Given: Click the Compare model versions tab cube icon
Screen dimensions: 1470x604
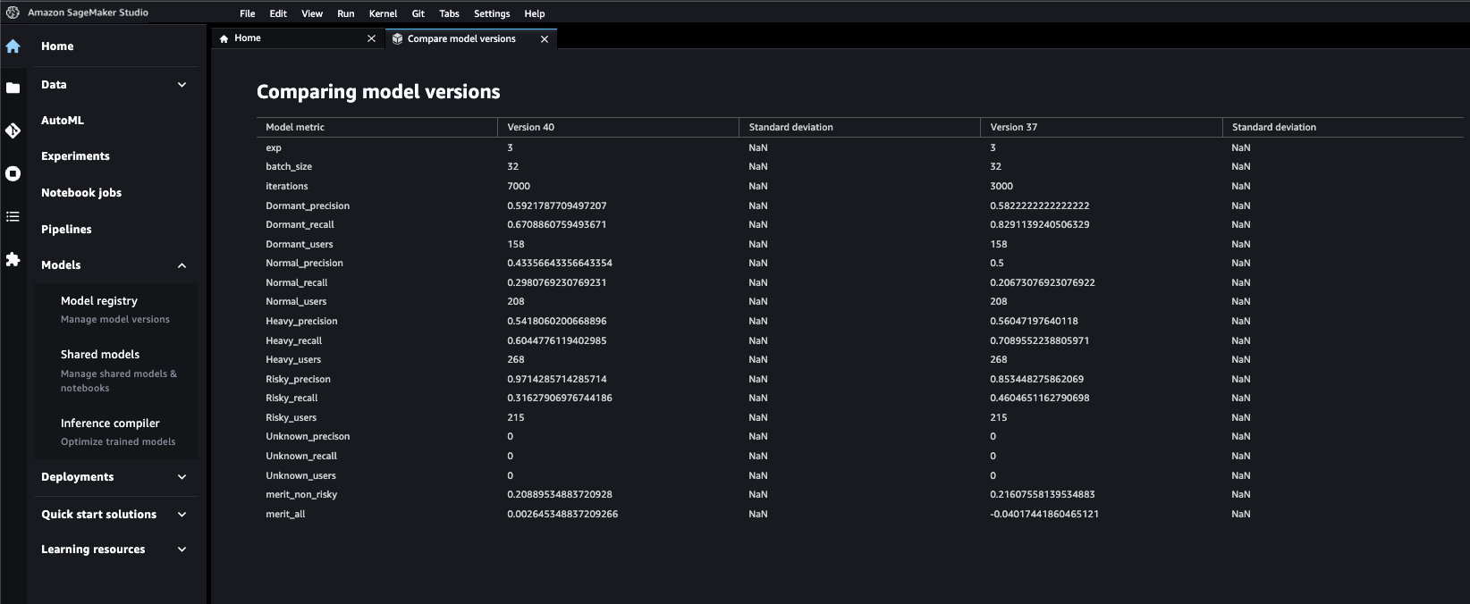Looking at the screenshot, I should tap(397, 38).
